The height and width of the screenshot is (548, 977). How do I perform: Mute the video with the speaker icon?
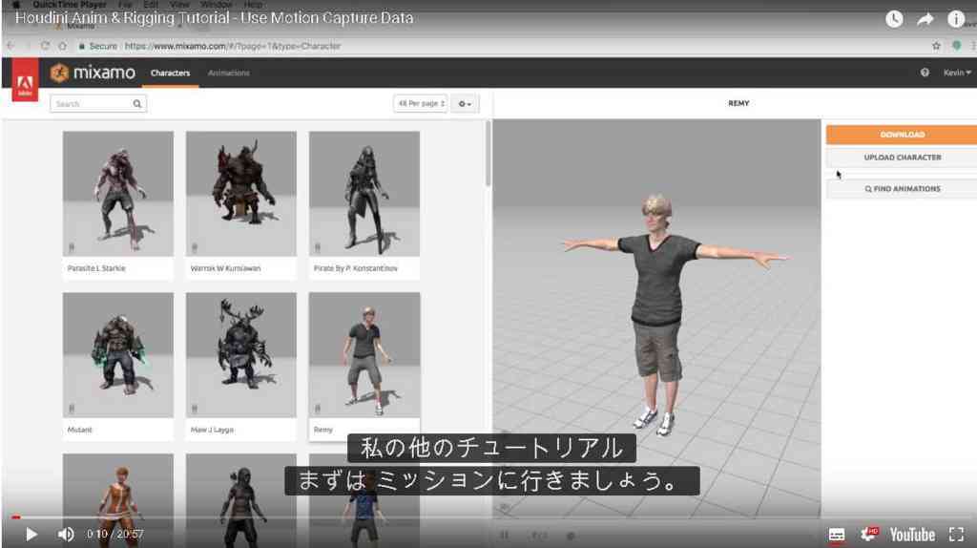[66, 535]
